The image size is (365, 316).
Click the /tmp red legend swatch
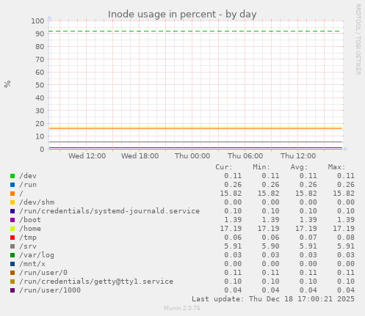(12, 238)
